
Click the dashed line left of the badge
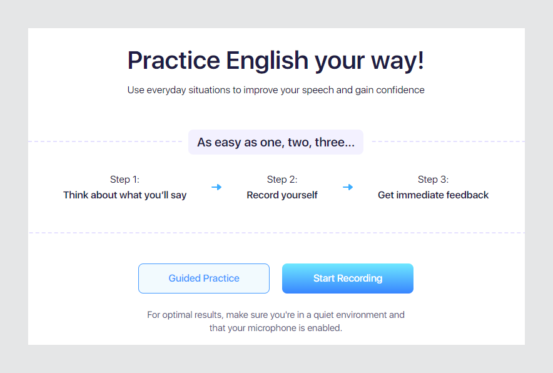tap(105, 141)
